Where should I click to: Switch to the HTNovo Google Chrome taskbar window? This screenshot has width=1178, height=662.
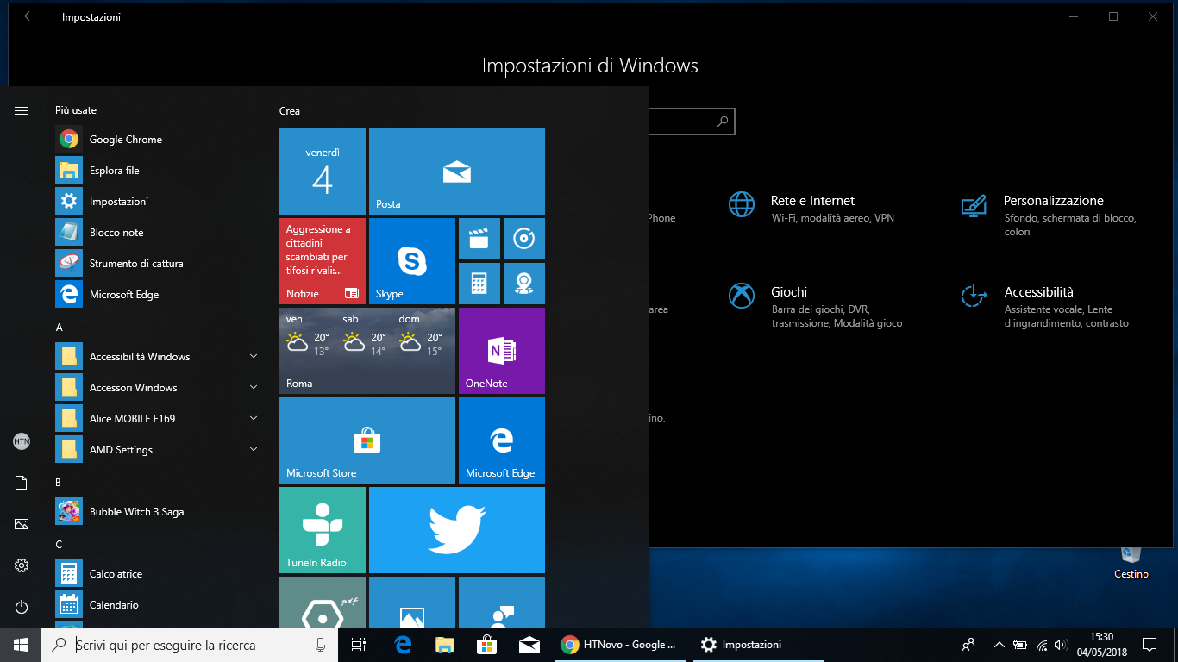point(619,645)
